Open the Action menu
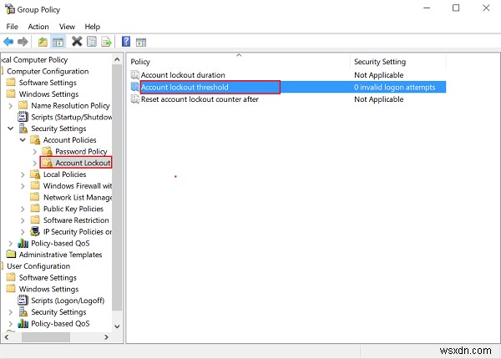The image size is (501, 359). 38,27
